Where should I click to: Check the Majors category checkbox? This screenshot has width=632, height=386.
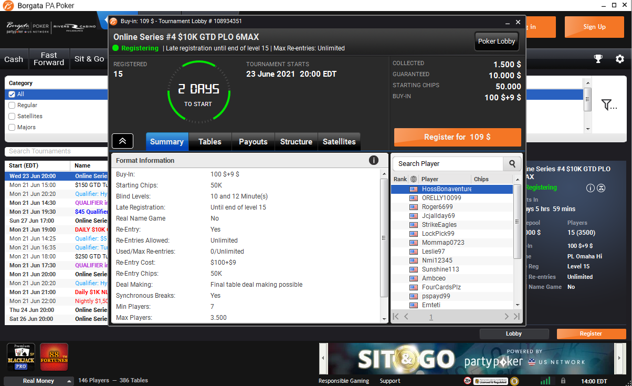coord(12,127)
